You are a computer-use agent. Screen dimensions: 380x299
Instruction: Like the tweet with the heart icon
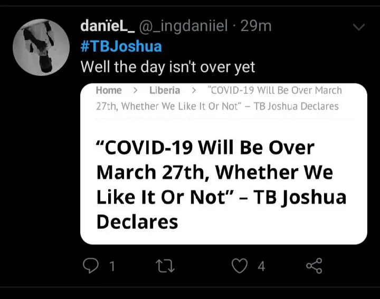[240, 266]
